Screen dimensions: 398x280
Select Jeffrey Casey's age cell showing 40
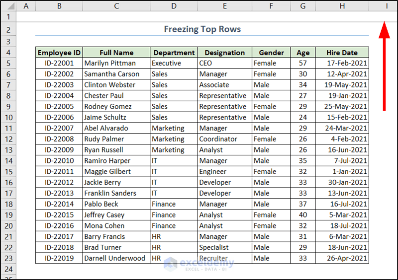coord(303,215)
